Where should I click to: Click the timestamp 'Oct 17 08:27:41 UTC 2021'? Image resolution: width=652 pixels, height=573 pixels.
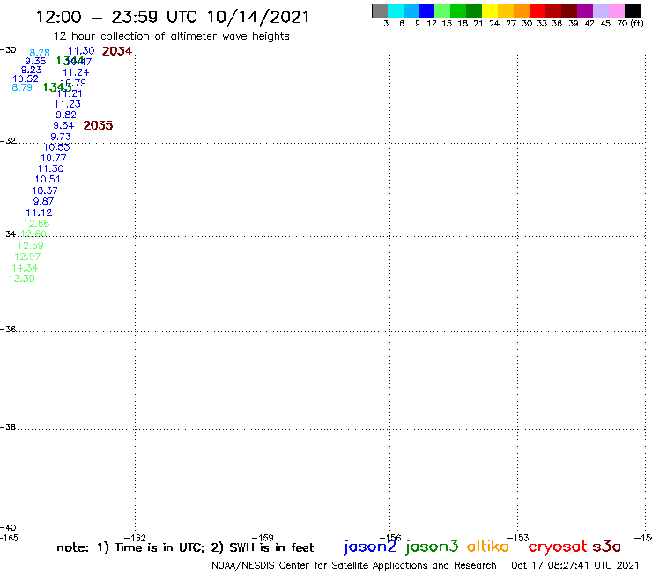(x=575, y=566)
